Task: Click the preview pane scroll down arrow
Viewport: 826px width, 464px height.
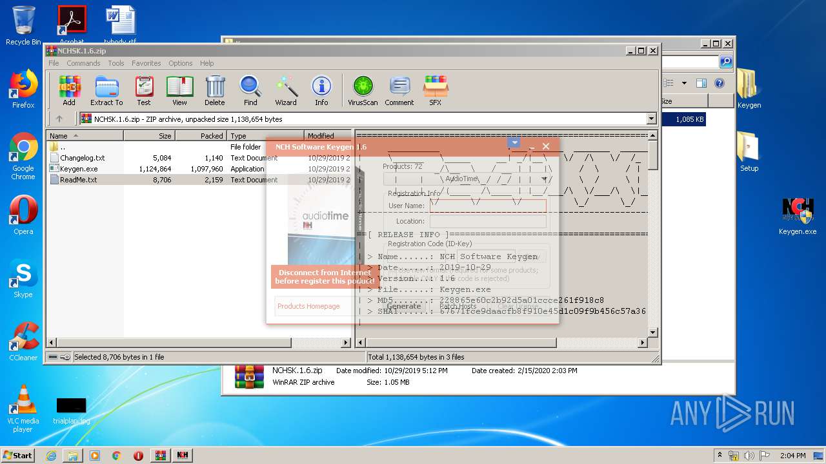Action: [x=652, y=333]
